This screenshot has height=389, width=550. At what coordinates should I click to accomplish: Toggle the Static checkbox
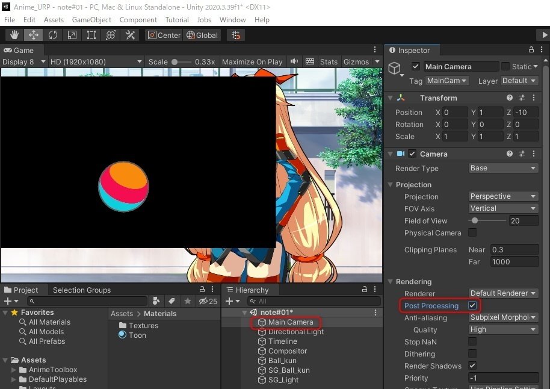(505, 66)
